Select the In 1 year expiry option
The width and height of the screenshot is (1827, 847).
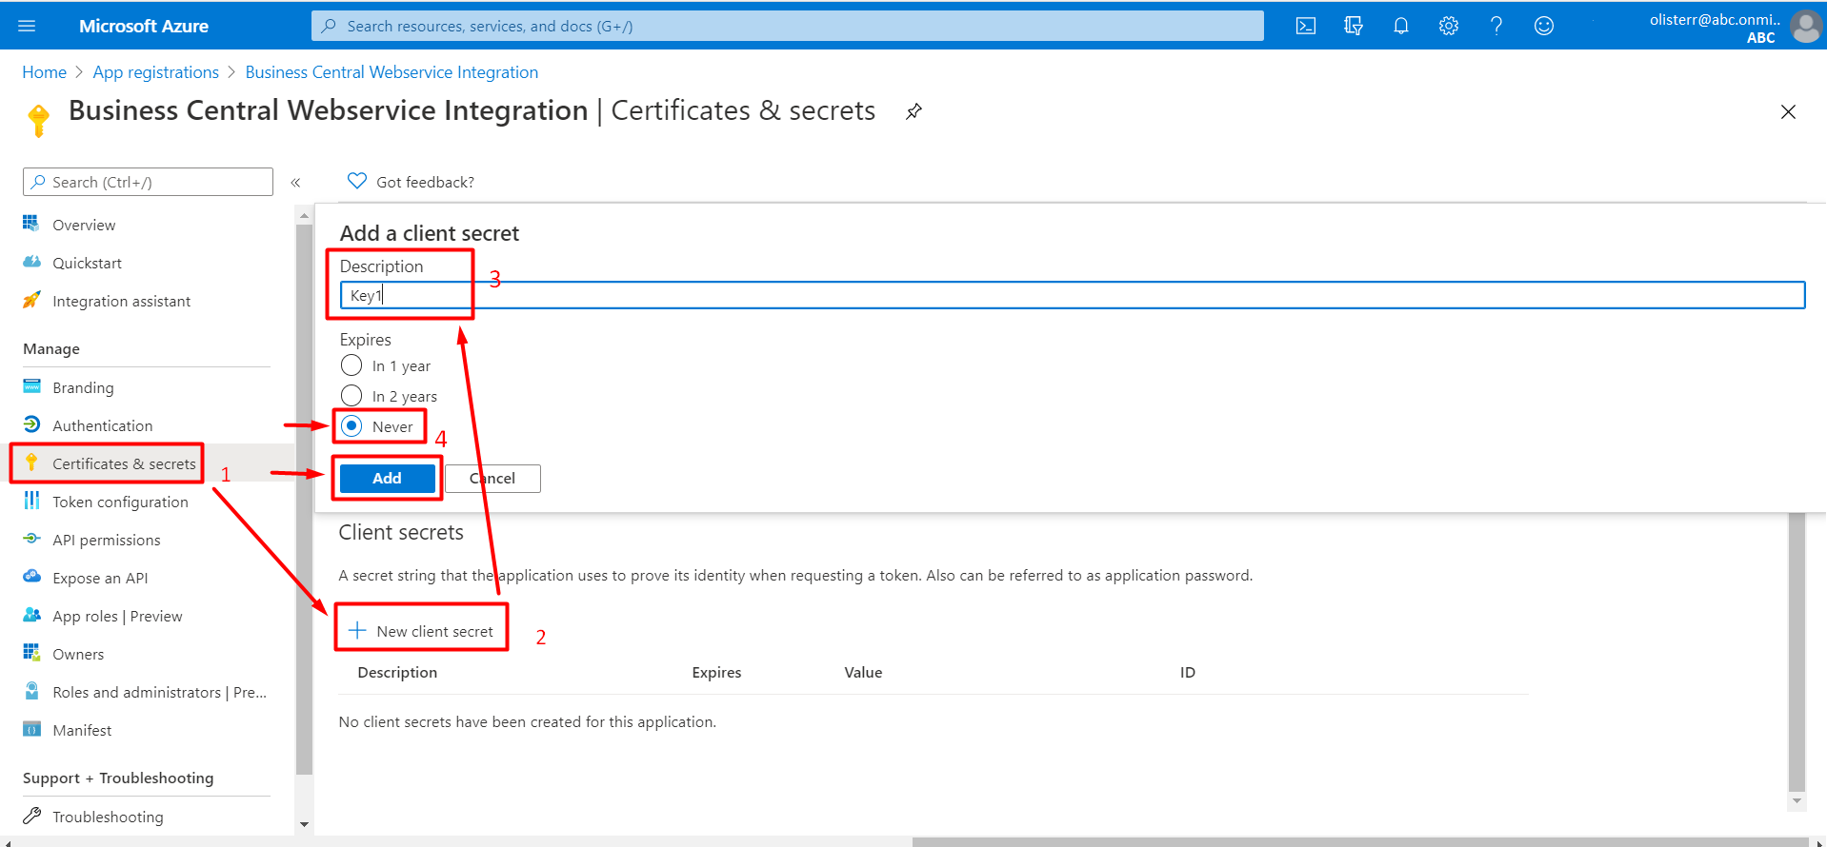click(x=351, y=365)
